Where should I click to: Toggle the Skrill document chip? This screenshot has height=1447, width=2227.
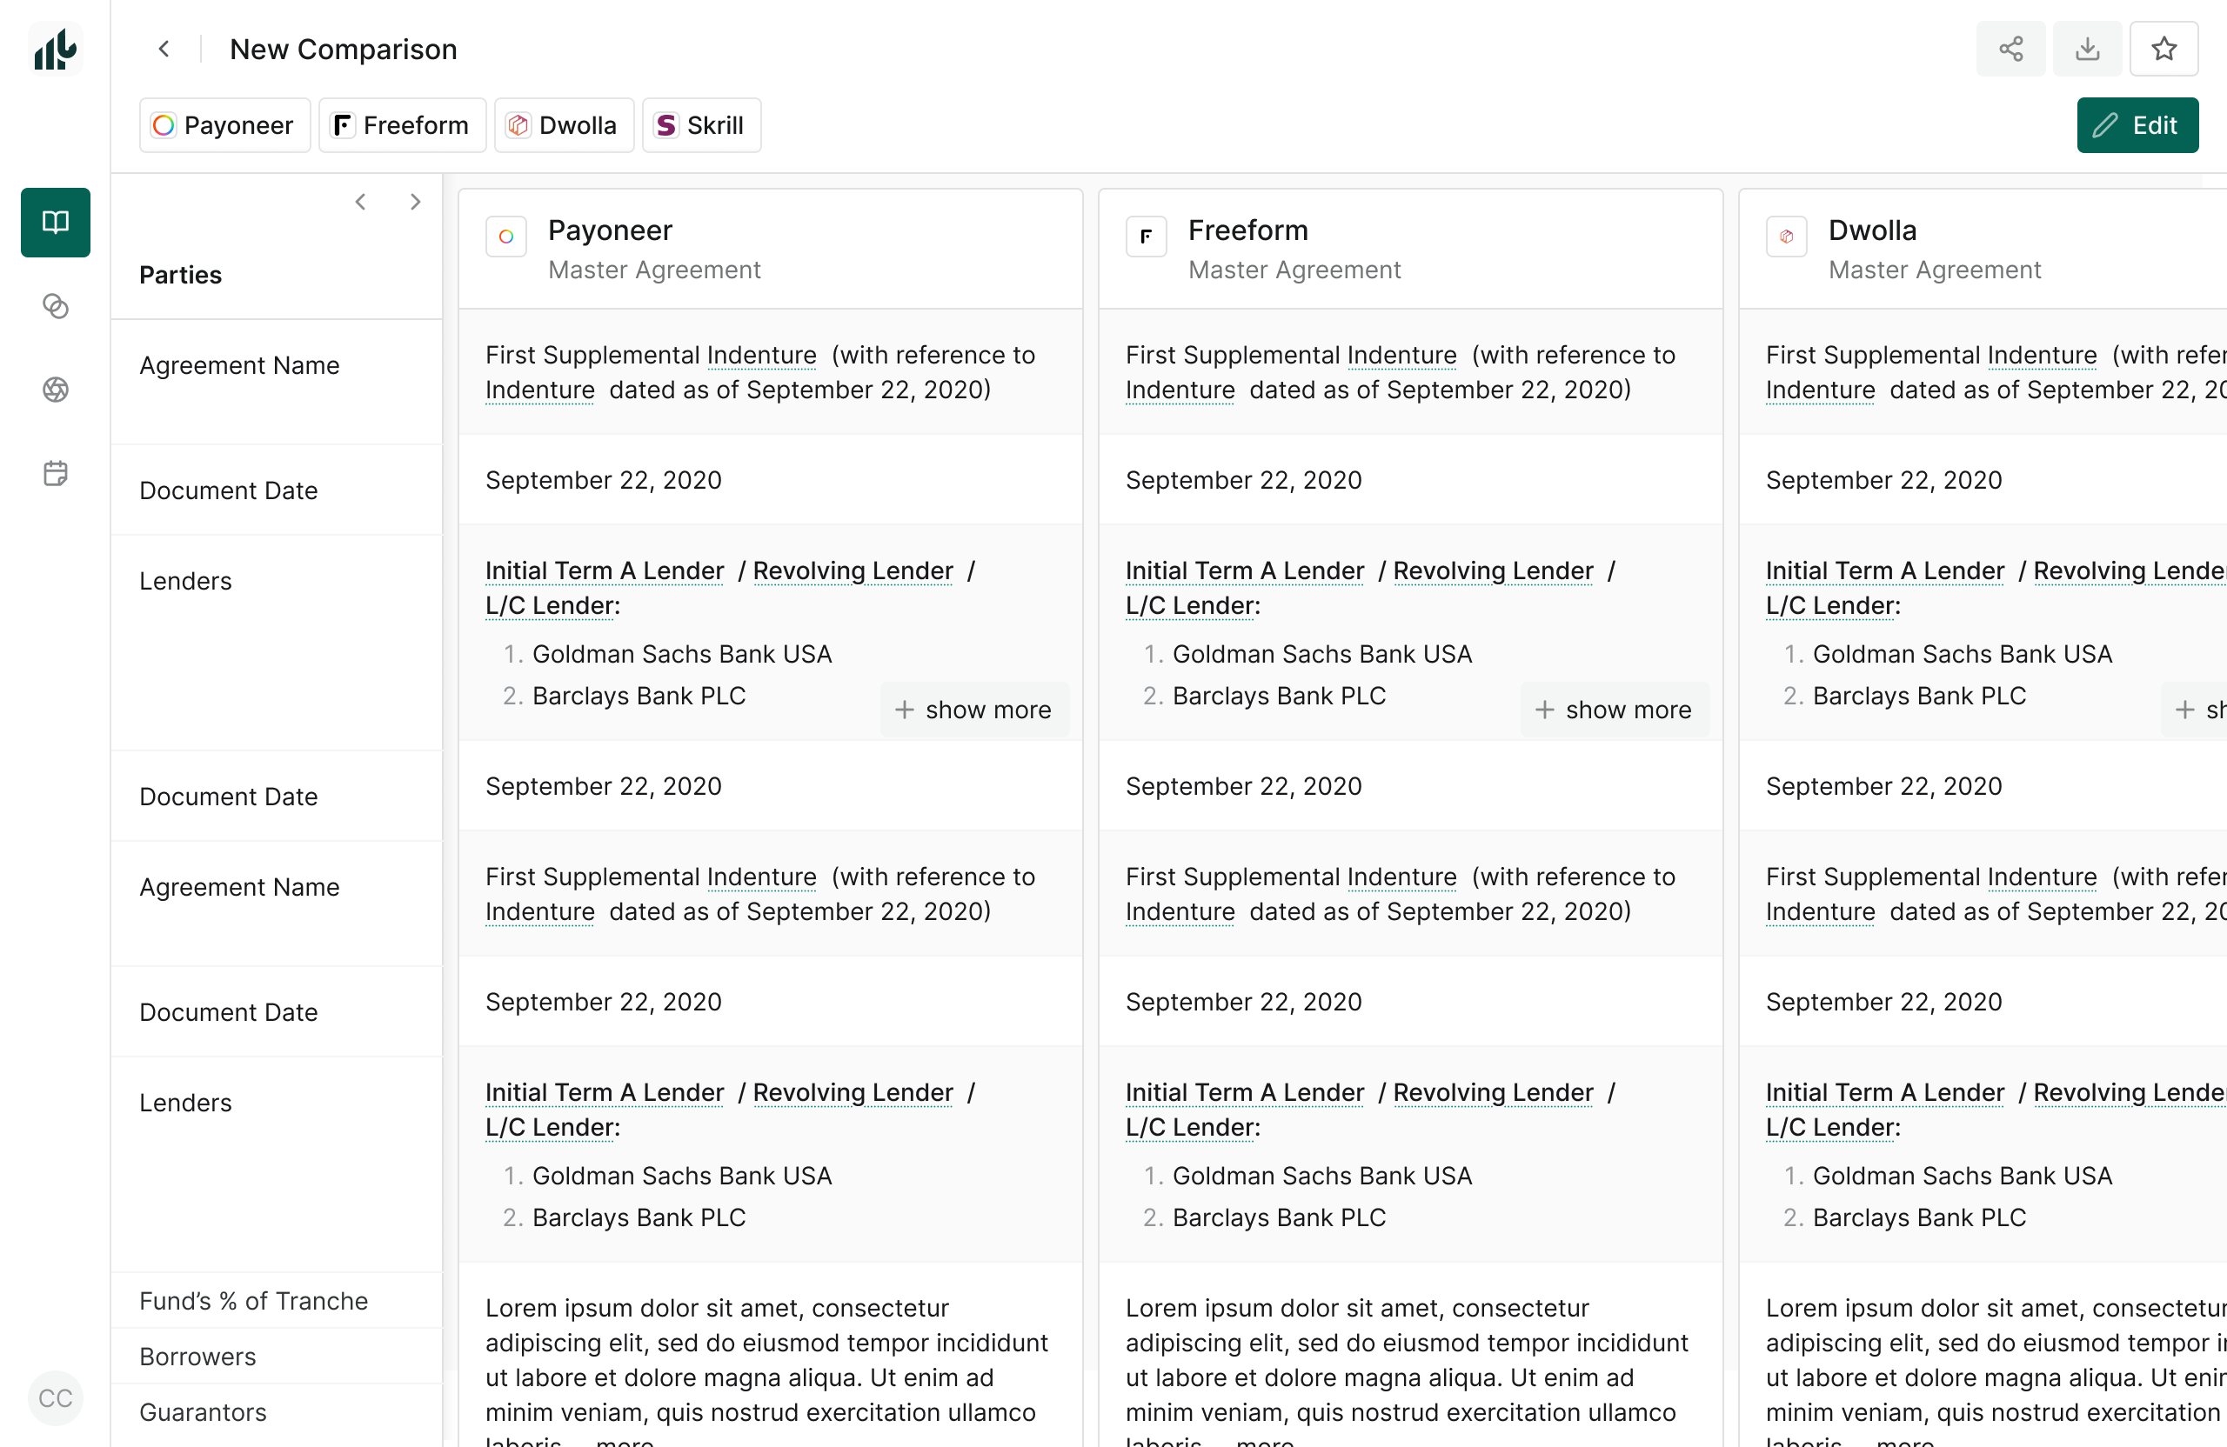[x=701, y=124]
